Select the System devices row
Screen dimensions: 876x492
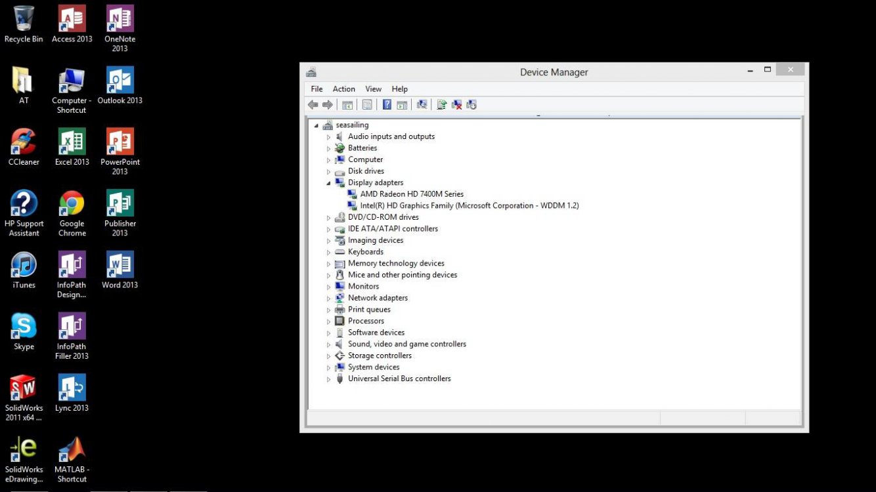374,367
